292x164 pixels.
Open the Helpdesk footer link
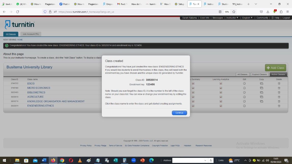pyautogui.click(x=187, y=146)
